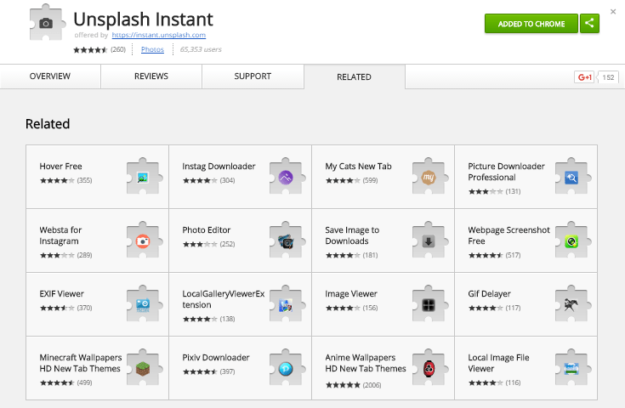Open Picture Downloader Professional title
625x408 pixels.
point(506,172)
